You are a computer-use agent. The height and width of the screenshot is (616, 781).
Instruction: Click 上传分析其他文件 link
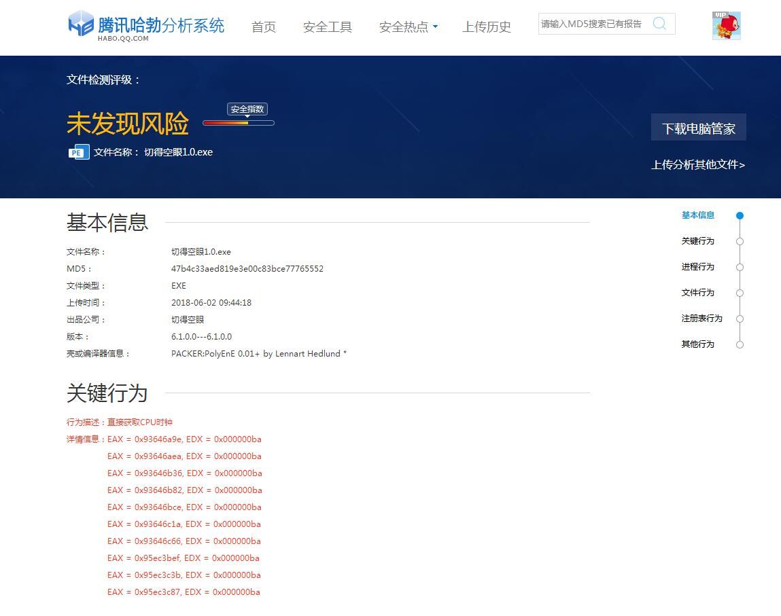698,164
